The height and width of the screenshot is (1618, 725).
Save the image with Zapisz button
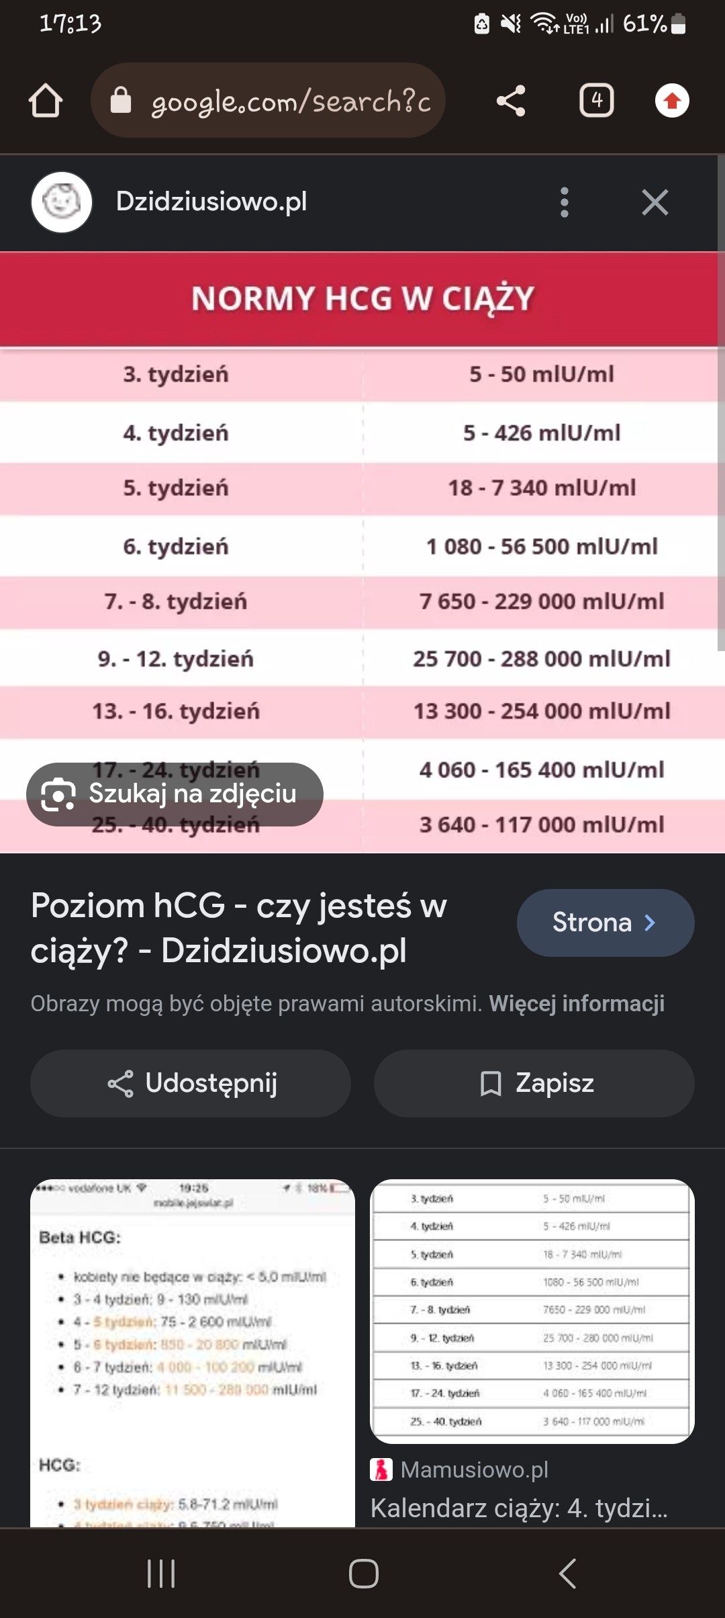pyautogui.click(x=534, y=1083)
